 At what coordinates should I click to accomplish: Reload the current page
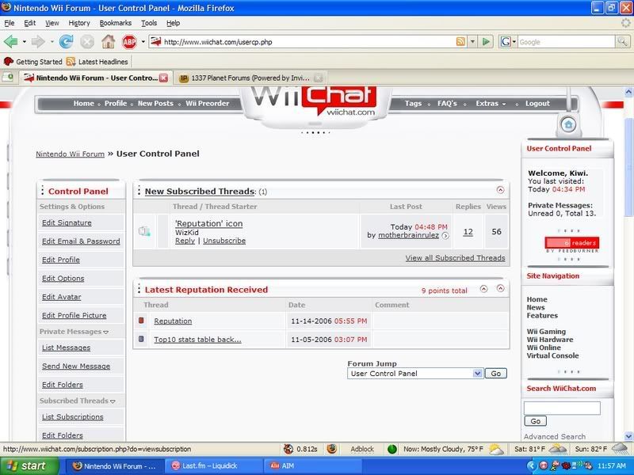tap(66, 42)
